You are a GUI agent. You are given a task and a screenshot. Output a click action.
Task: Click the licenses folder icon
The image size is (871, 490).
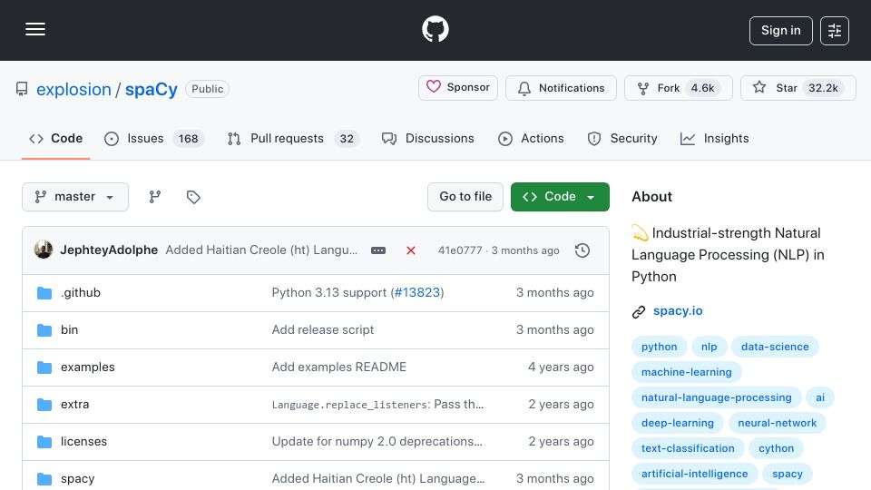pyautogui.click(x=44, y=442)
